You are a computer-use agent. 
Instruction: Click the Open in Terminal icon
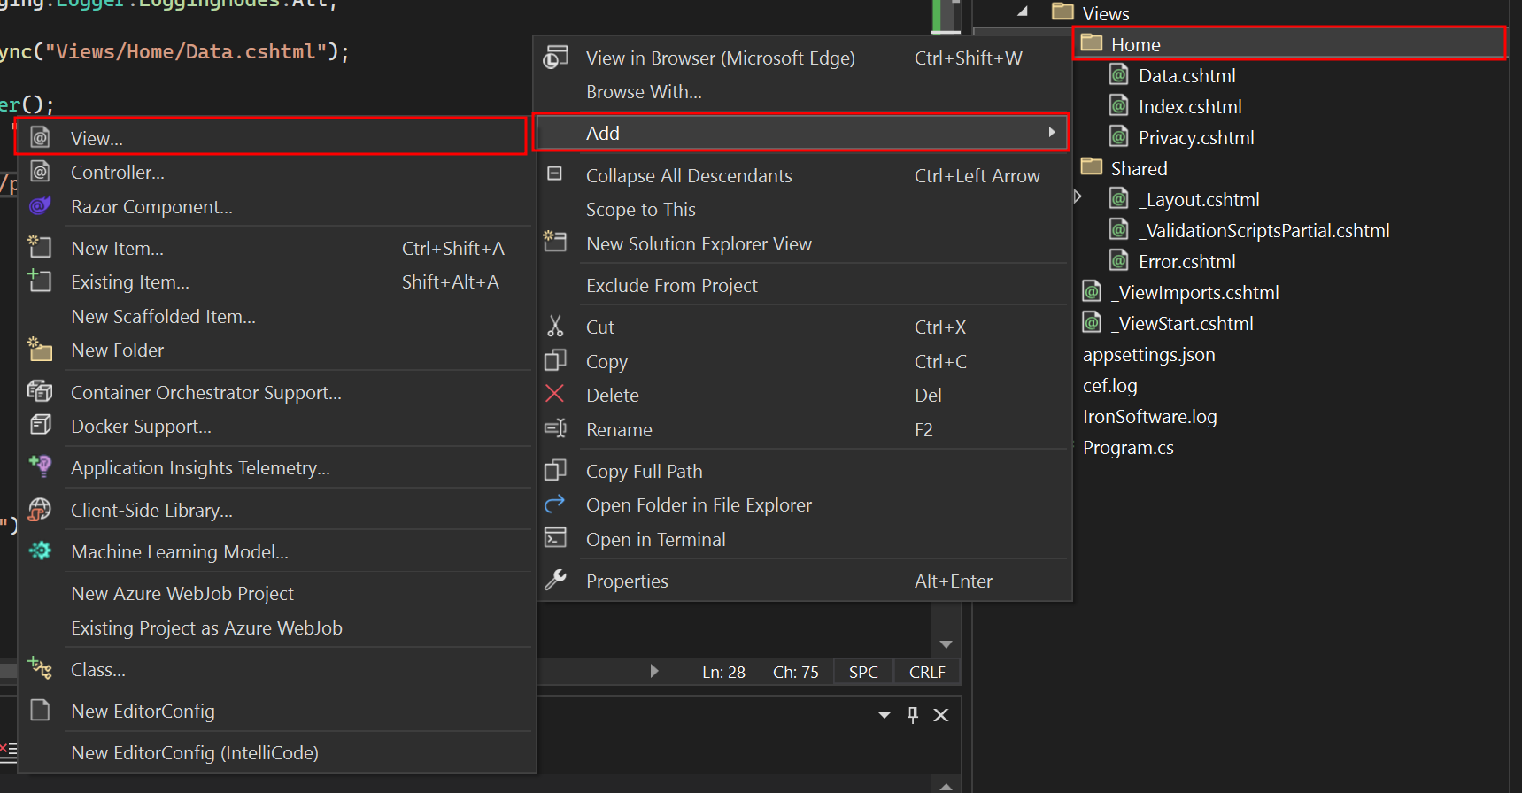(x=555, y=538)
